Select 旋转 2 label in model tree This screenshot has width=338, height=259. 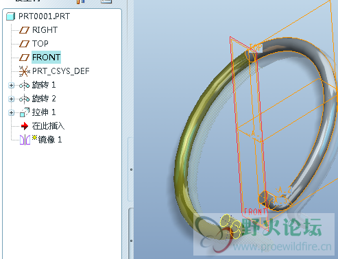tap(44, 99)
